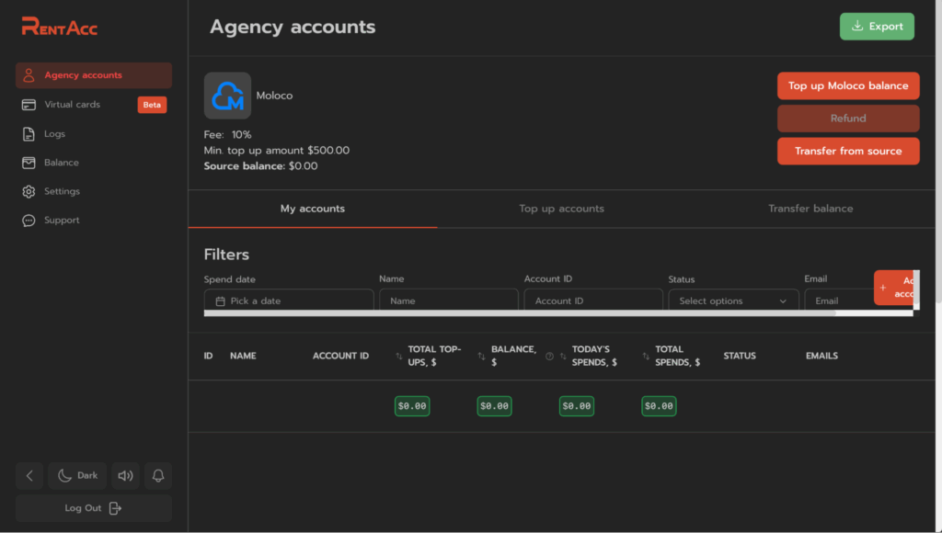Click the $0.00 Balance value
This screenshot has width=942, height=533.
point(494,406)
